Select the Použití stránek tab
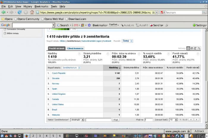This screenshot has height=138, width=208. coord(56,49)
